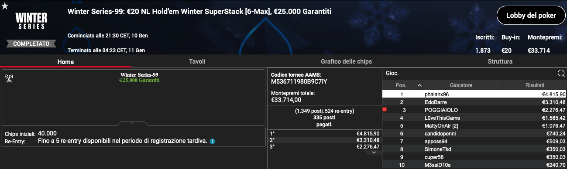Click the favorite star icon
Image resolution: width=567 pixels, height=169 pixels.
pyautogui.click(x=5, y=6)
